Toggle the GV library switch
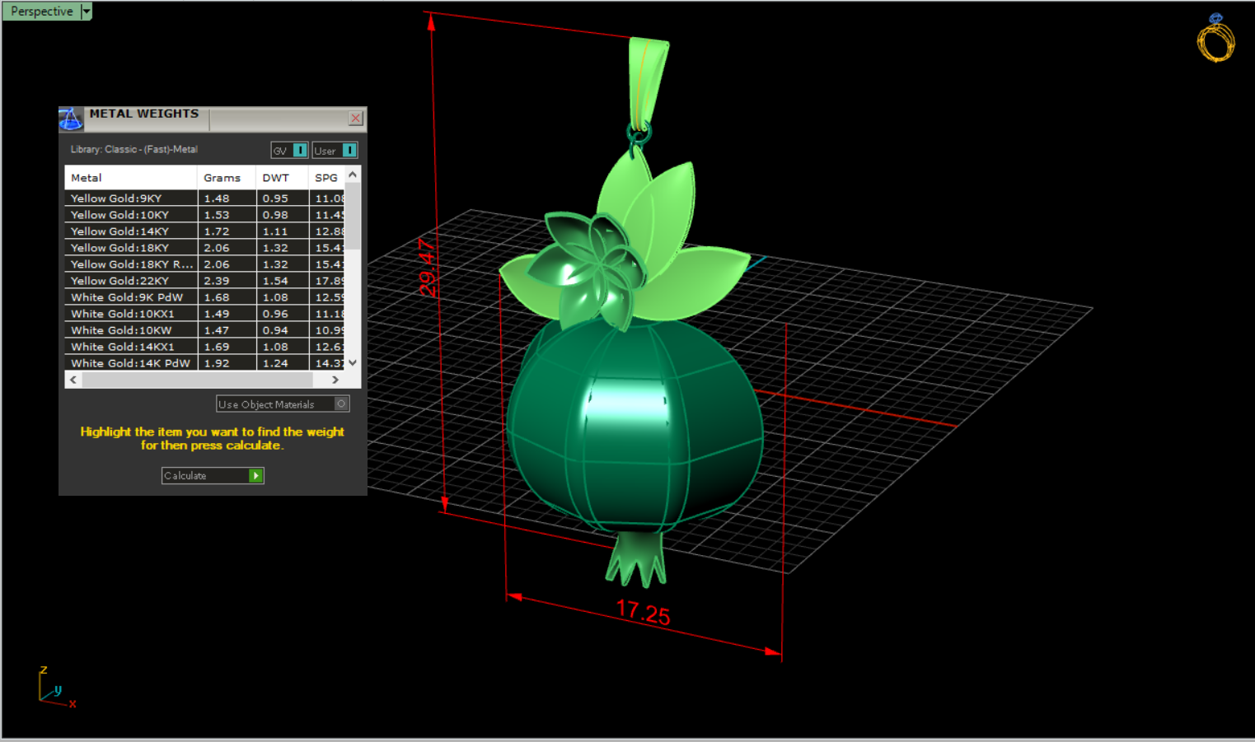The width and height of the screenshot is (1255, 742). [x=300, y=150]
